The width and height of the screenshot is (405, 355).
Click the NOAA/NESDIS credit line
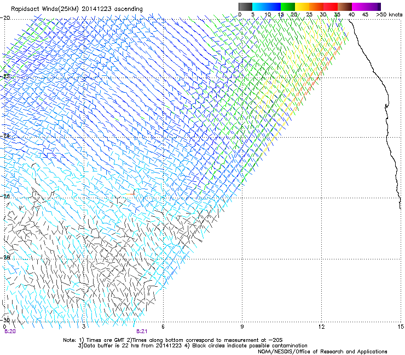pos(322,351)
